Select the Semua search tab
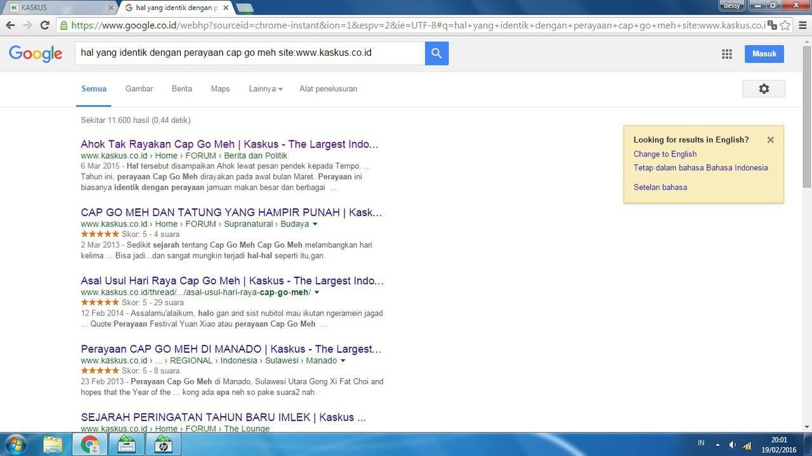This screenshot has height=456, width=812. (94, 89)
